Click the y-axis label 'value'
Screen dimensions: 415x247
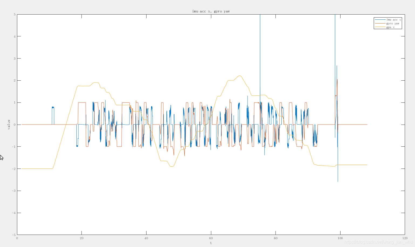[x=9, y=125]
